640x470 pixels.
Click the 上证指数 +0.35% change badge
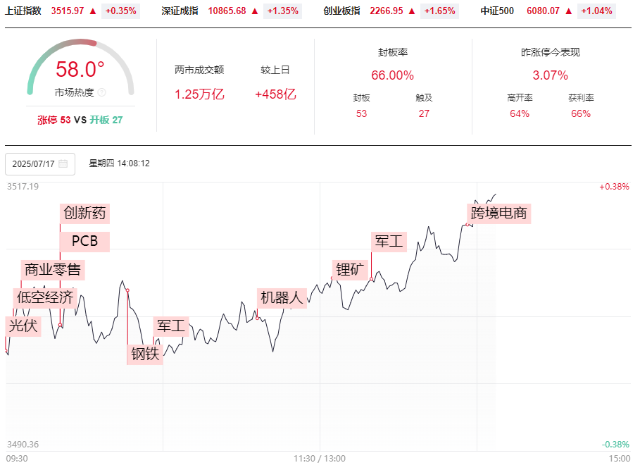(x=121, y=11)
